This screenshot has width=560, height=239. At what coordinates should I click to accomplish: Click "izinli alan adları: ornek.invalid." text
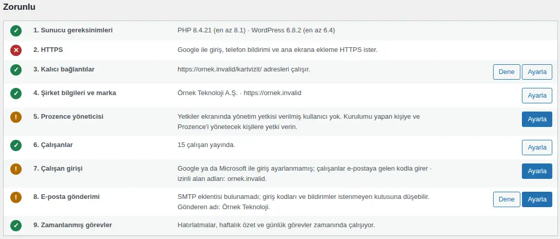[222, 179]
